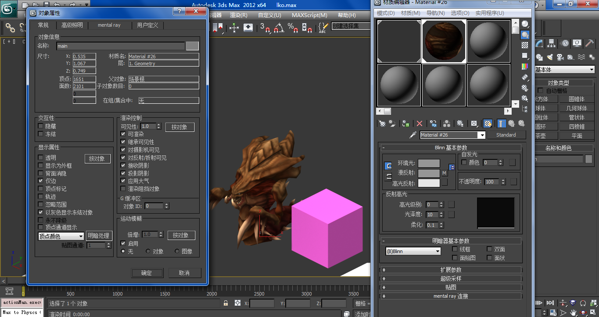Toggle the selection lock padlock icon

click(x=226, y=303)
